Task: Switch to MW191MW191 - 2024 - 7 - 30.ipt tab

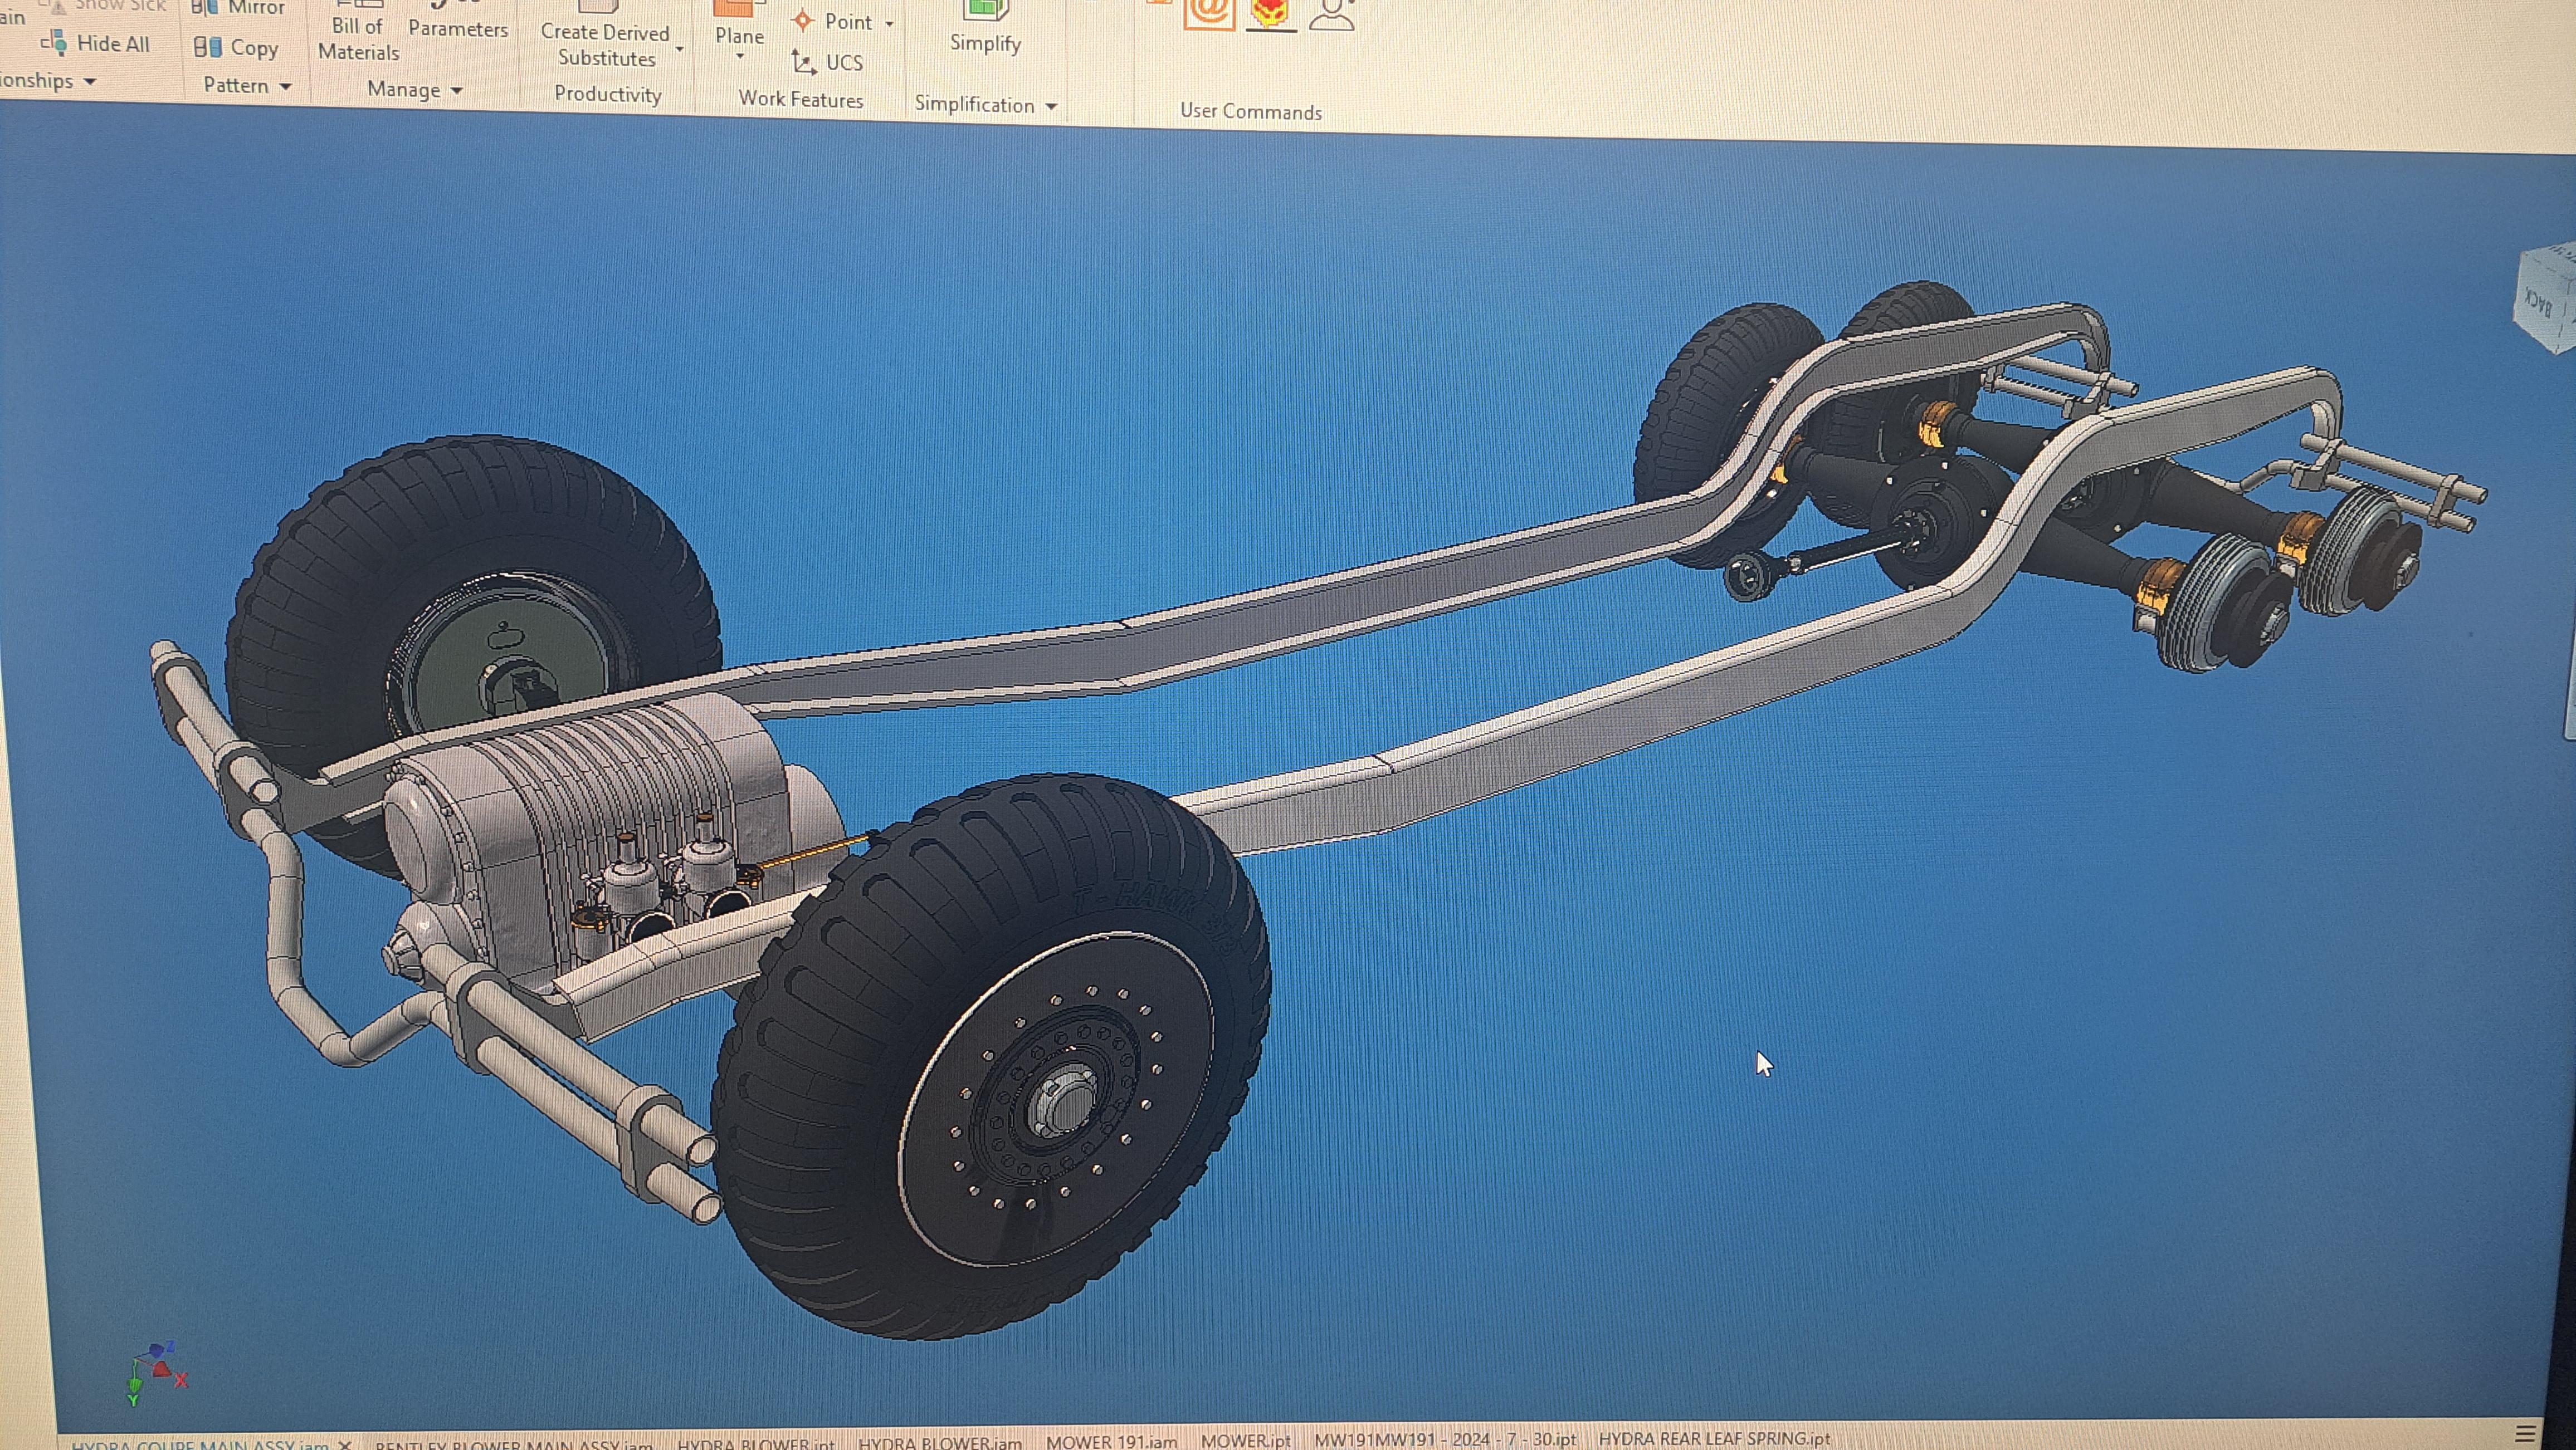Action: [1445, 1440]
